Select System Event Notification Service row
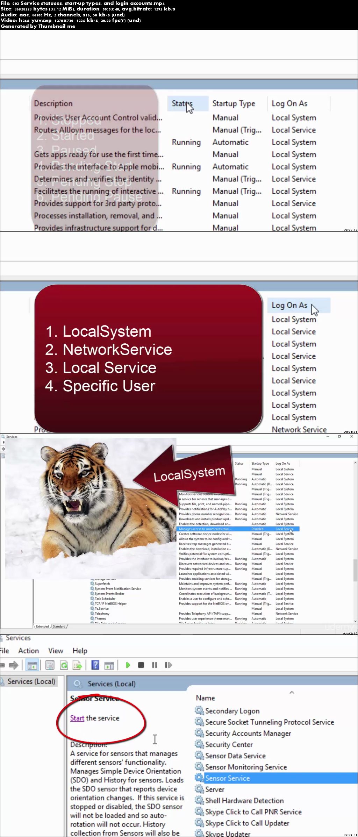The width and height of the screenshot is (358, 837). (118, 588)
